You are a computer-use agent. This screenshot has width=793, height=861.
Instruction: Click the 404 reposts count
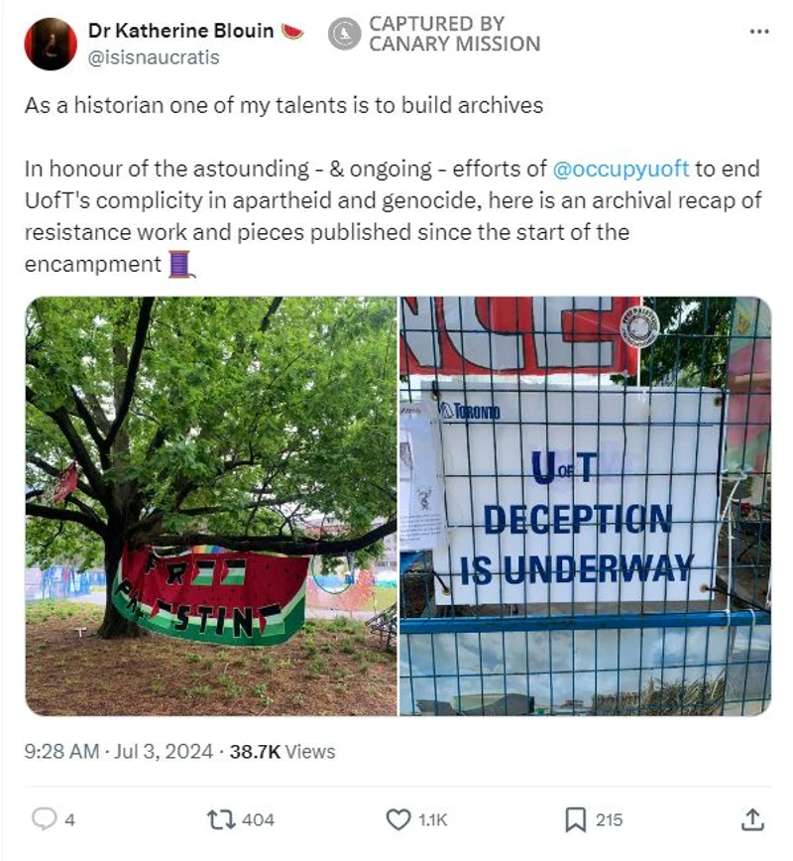click(x=258, y=819)
